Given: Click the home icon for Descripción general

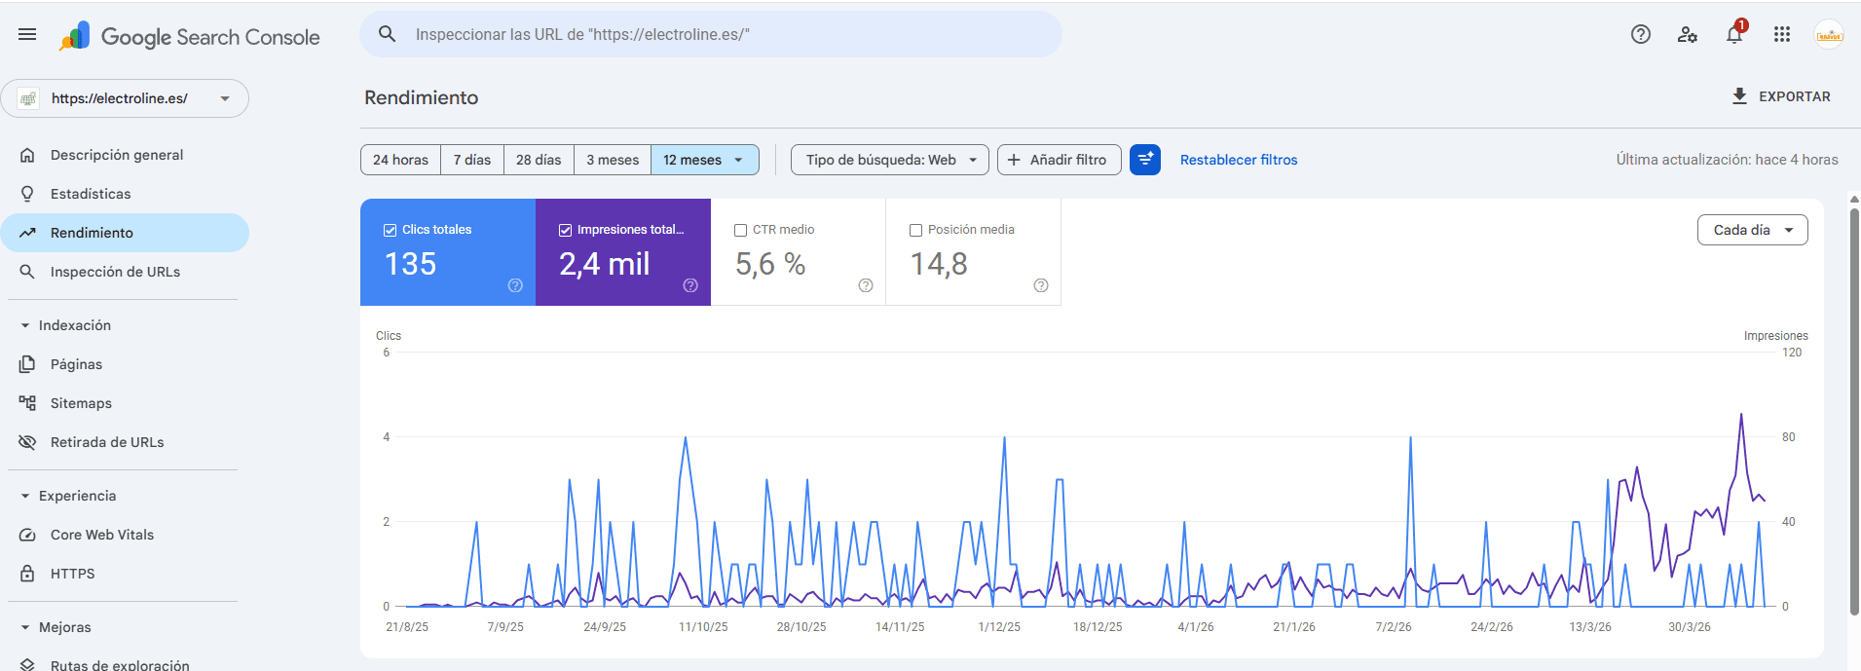Looking at the screenshot, I should pyautogui.click(x=27, y=155).
